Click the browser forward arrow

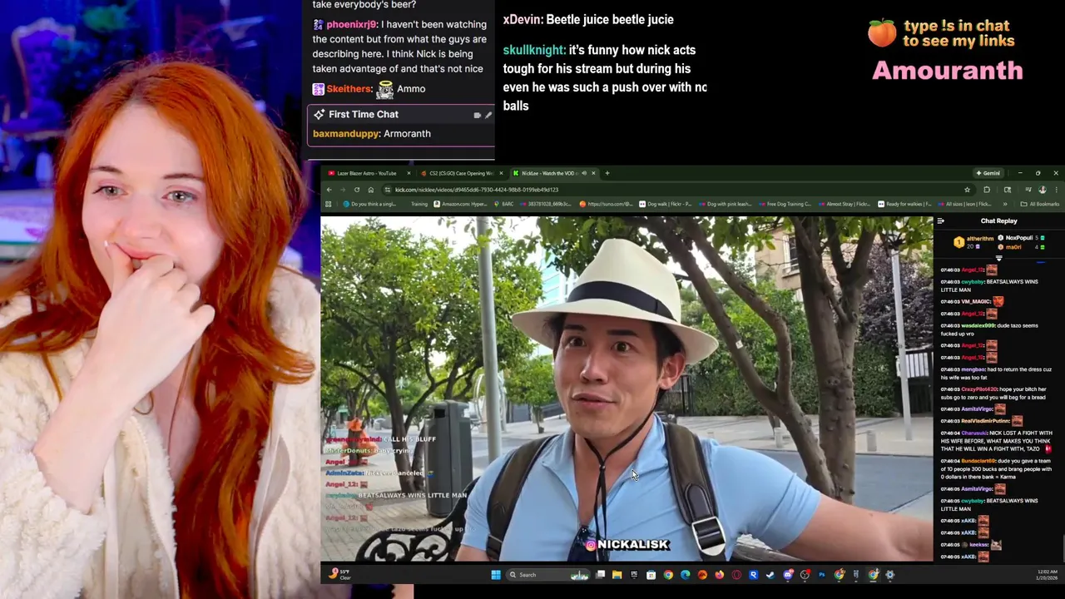click(343, 190)
